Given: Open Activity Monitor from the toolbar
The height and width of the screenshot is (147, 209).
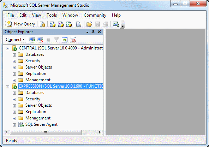Looking at the screenshot, I should [116, 24].
